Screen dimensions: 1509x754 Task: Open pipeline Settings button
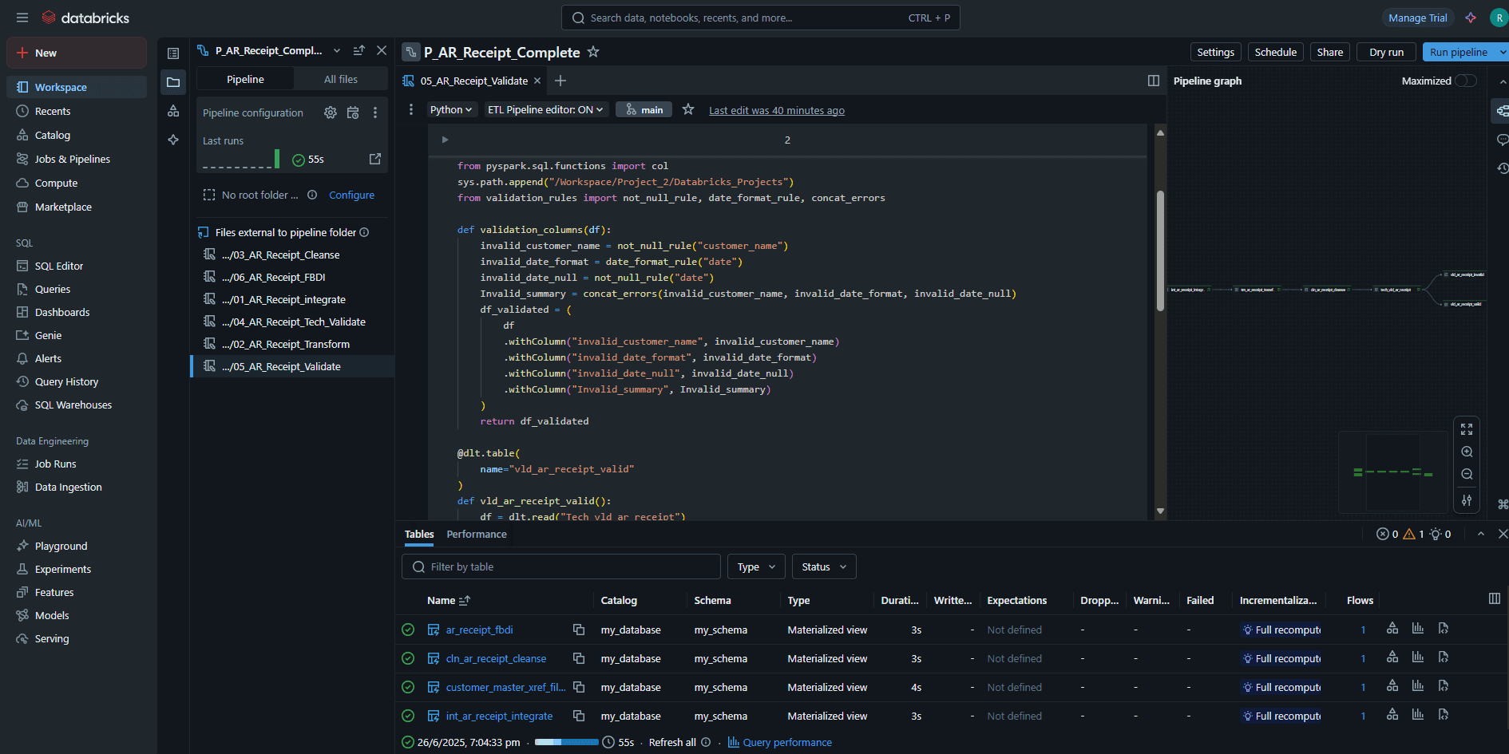click(1215, 52)
